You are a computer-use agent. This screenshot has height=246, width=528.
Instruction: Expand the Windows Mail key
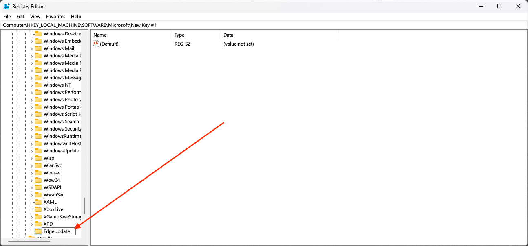(x=31, y=48)
